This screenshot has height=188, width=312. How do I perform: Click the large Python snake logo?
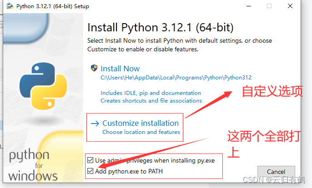coord(43,86)
